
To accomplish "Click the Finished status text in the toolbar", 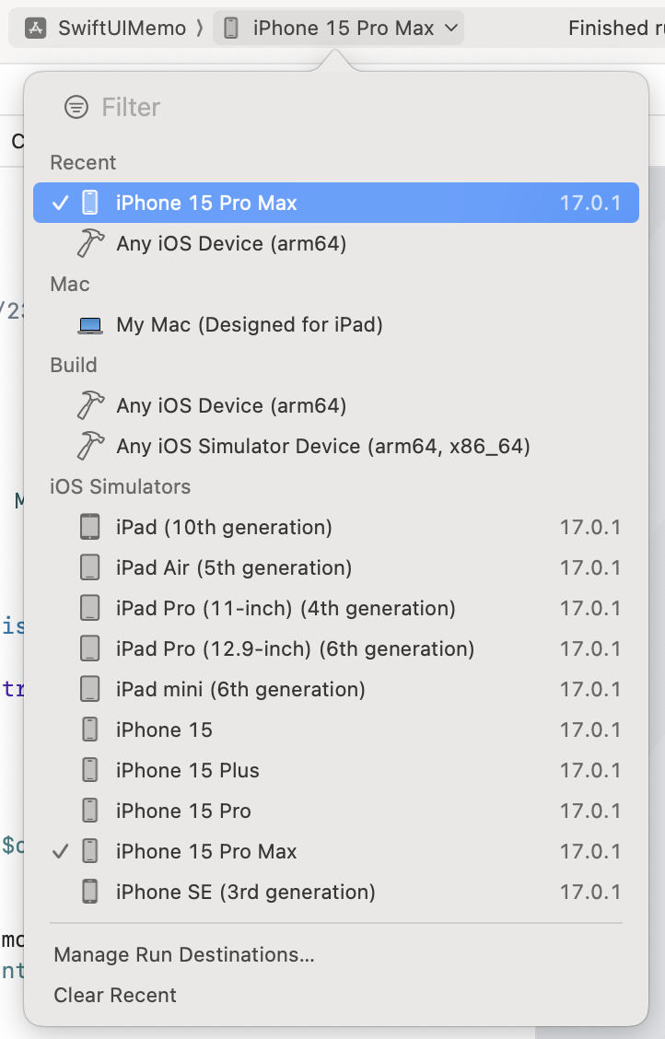I will [616, 28].
